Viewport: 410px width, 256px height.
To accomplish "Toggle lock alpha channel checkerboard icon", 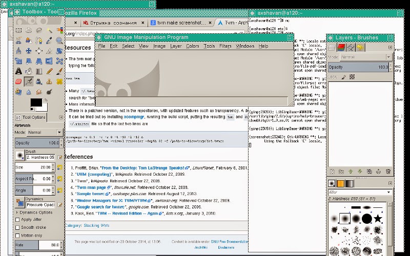I will [x=352, y=77].
